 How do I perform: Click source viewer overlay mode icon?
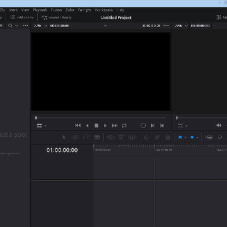click(39, 125)
